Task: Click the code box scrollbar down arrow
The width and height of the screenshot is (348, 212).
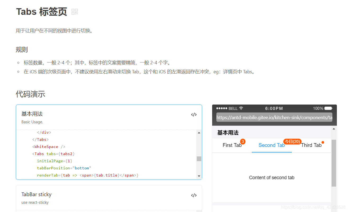Action: click(x=199, y=176)
